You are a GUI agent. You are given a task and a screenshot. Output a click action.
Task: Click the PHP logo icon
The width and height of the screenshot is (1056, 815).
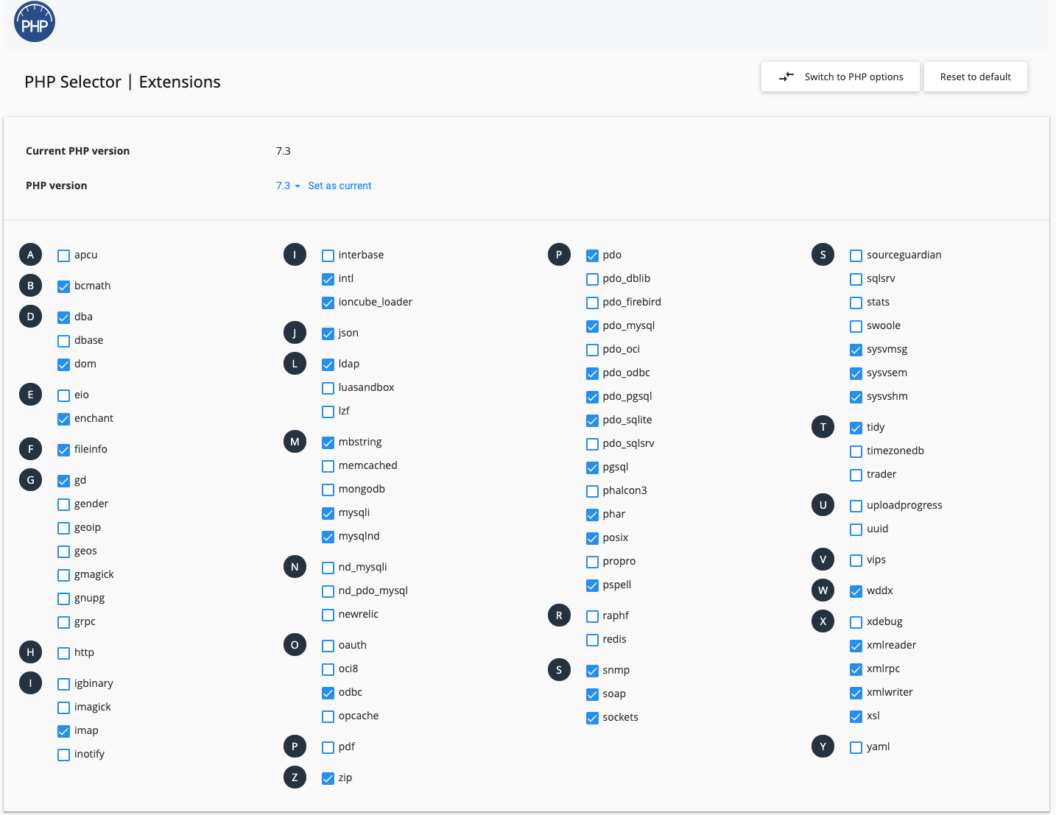point(35,22)
